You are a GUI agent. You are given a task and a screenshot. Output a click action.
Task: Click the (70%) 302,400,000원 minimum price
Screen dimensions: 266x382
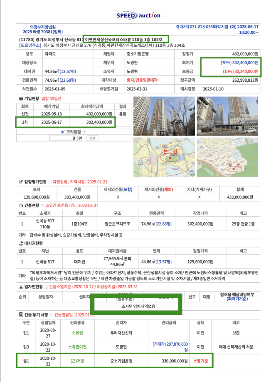pyautogui.click(x=239, y=63)
